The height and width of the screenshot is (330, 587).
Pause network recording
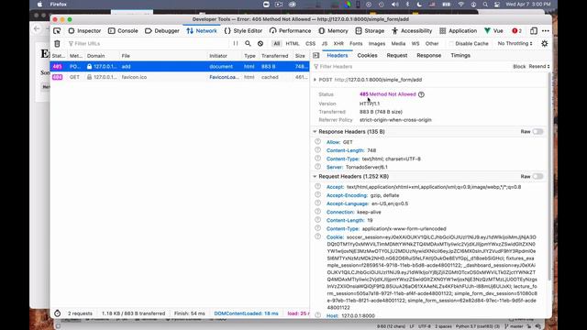(x=236, y=44)
